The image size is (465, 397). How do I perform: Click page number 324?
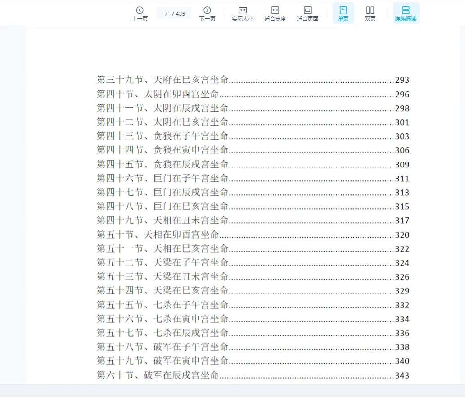402,263
